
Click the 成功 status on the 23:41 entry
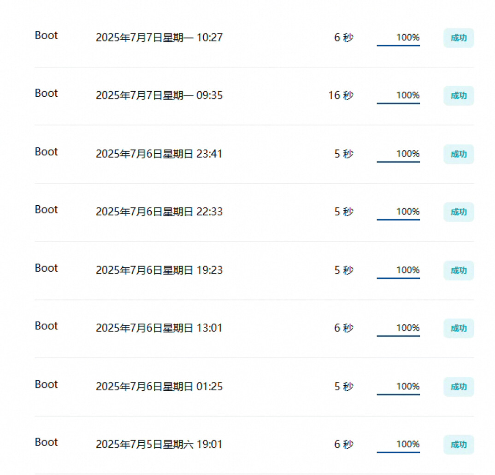459,154
